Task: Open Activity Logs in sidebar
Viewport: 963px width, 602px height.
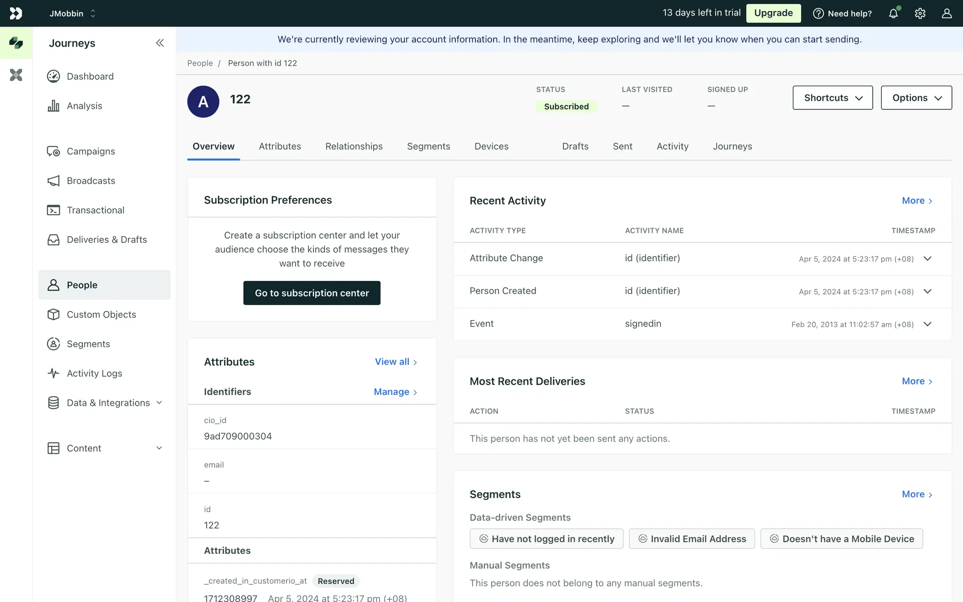Action: (94, 373)
